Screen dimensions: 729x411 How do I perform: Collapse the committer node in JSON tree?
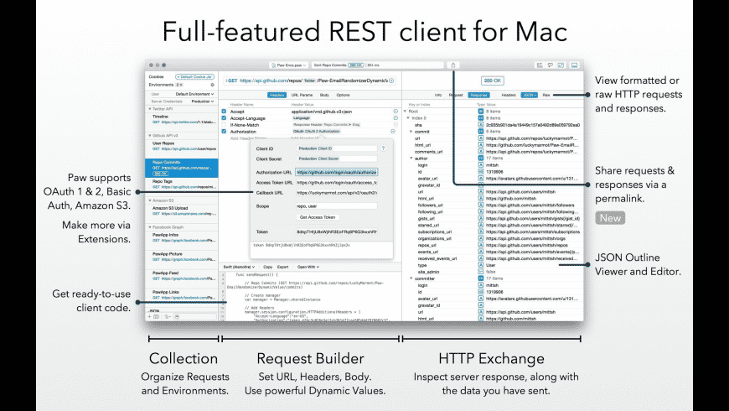(x=411, y=278)
